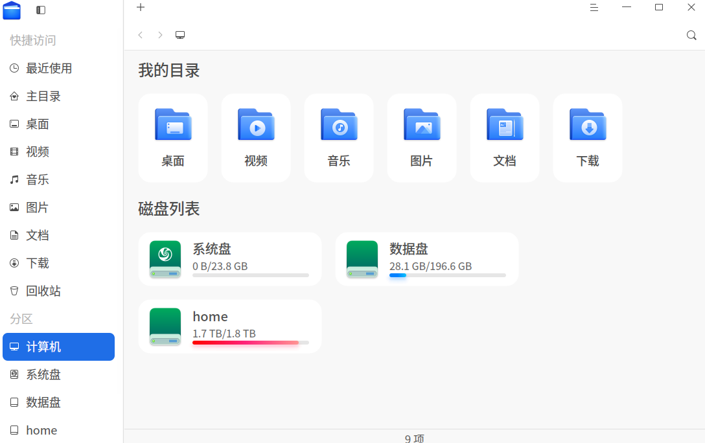Select 计算机 in the sidebar

click(58, 347)
